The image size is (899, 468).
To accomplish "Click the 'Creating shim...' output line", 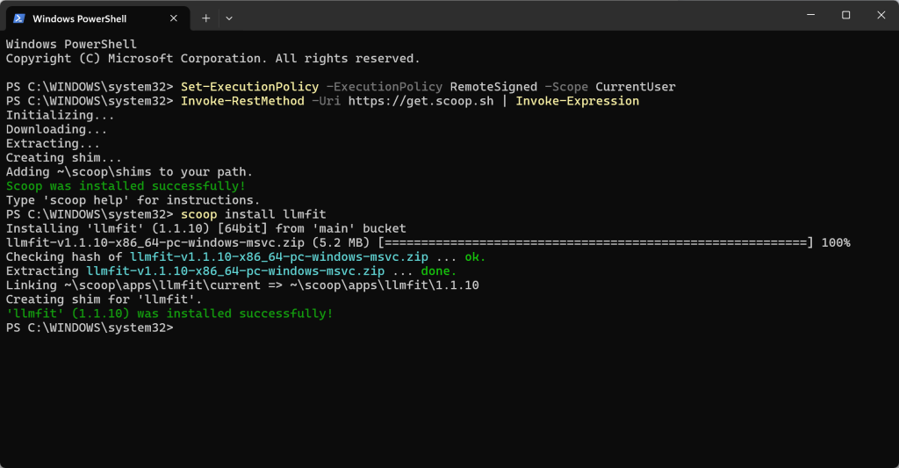I will tap(63, 158).
